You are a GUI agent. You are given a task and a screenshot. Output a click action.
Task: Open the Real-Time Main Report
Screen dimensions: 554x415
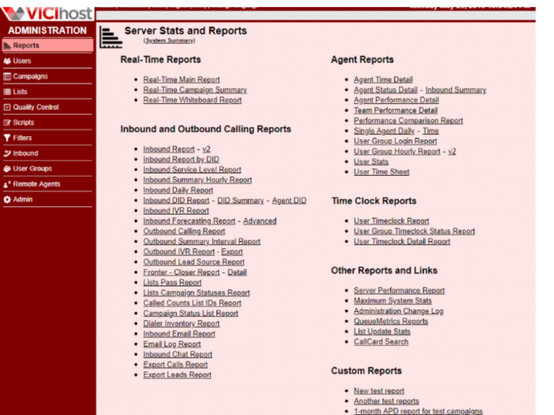pos(181,80)
